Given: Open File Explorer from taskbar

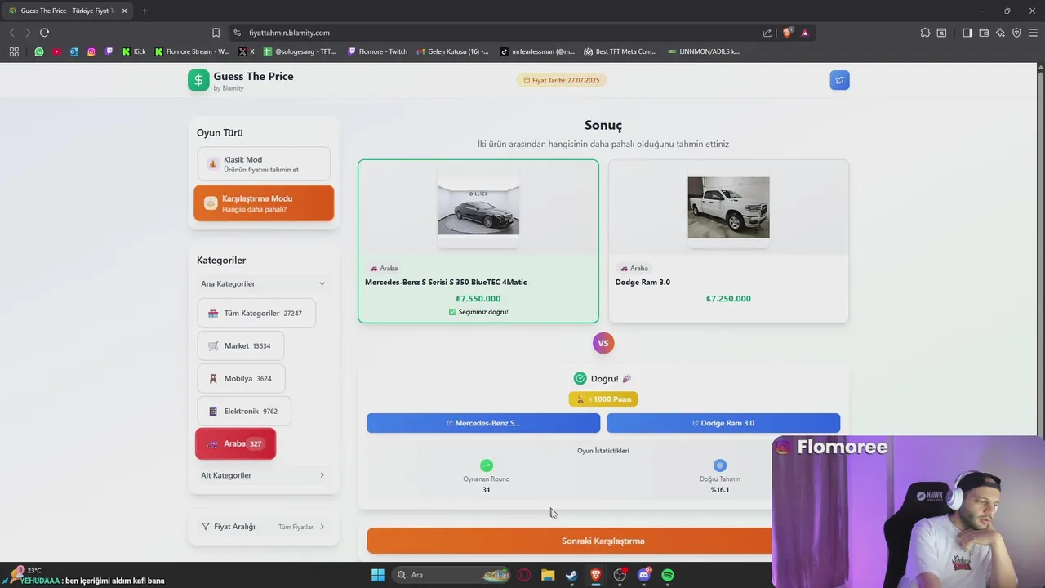Looking at the screenshot, I should tap(548, 575).
